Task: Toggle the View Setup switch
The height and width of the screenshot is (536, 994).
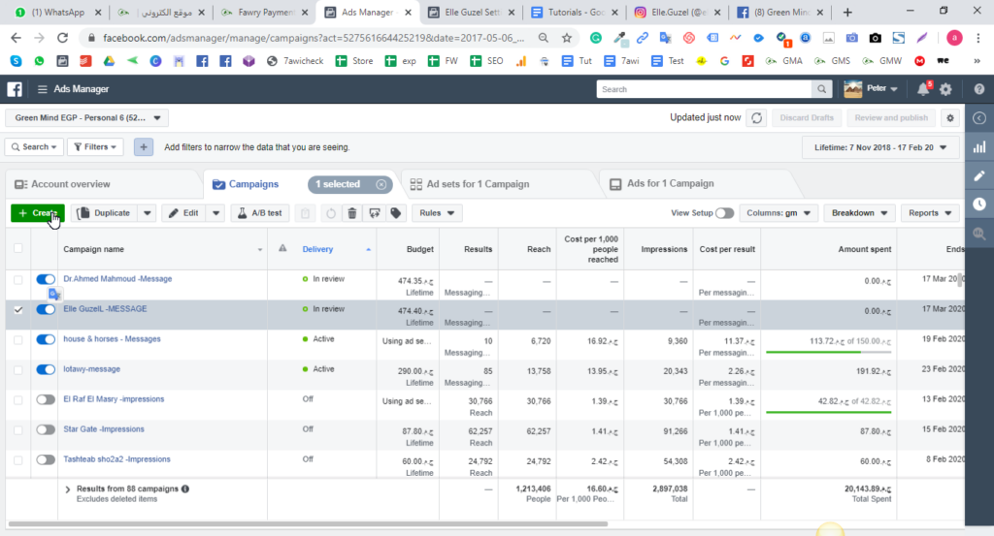Action: pos(724,213)
